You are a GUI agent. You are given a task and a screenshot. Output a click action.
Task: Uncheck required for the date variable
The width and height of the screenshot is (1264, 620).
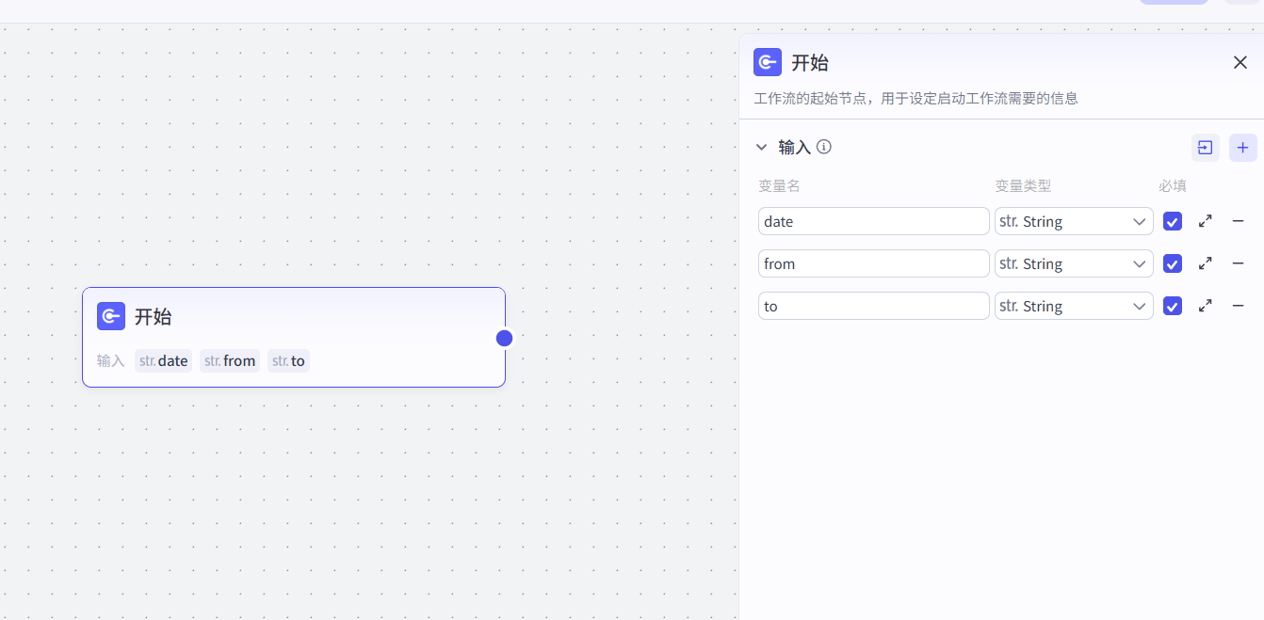click(1172, 221)
